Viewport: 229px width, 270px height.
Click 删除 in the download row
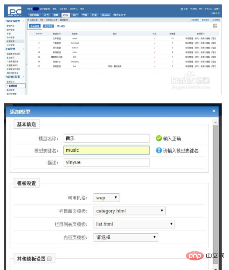point(208,43)
